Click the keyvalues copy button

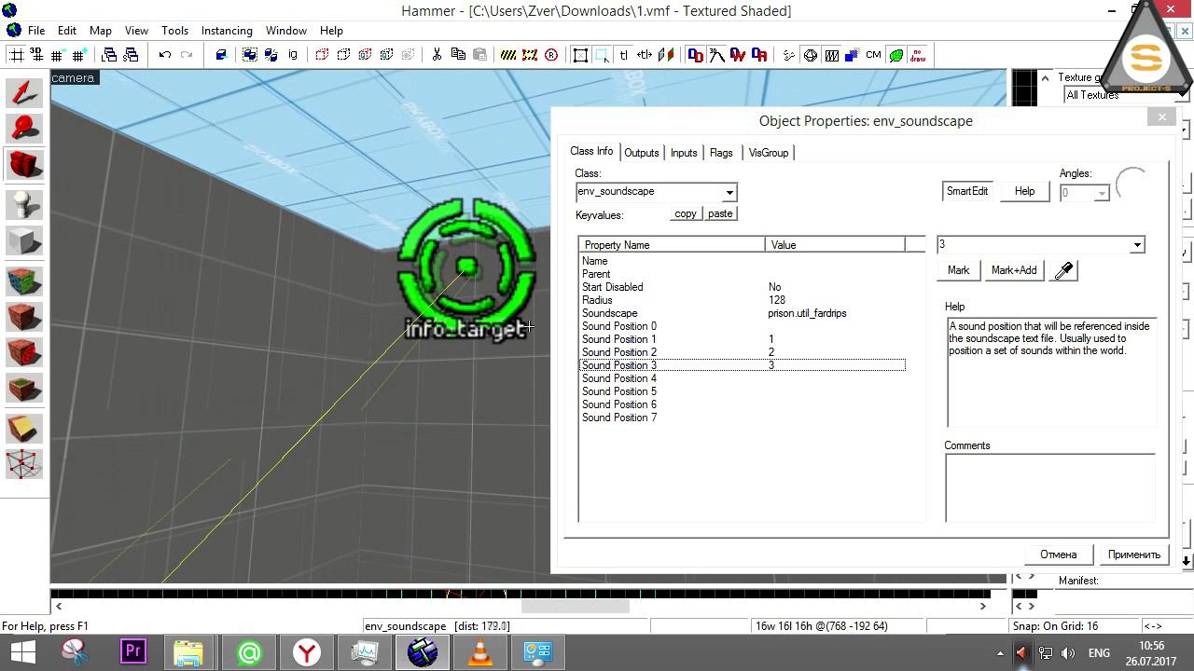point(686,213)
